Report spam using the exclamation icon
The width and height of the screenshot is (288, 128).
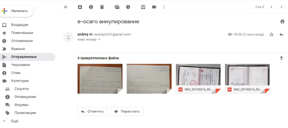pos(91,7)
